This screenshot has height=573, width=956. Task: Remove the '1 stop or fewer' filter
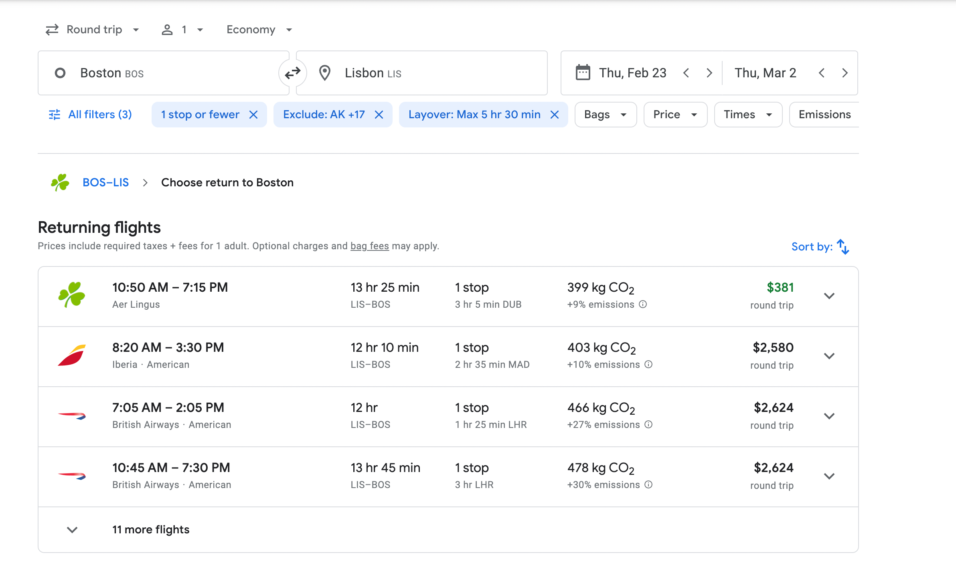coord(253,115)
